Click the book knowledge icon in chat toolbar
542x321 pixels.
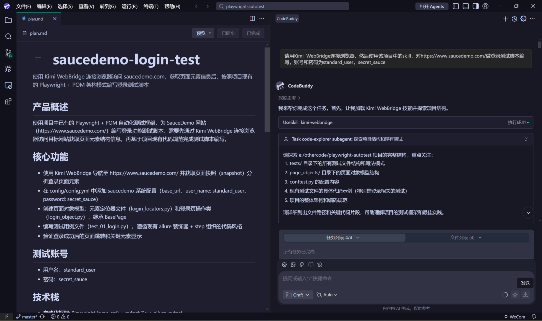click(311, 265)
